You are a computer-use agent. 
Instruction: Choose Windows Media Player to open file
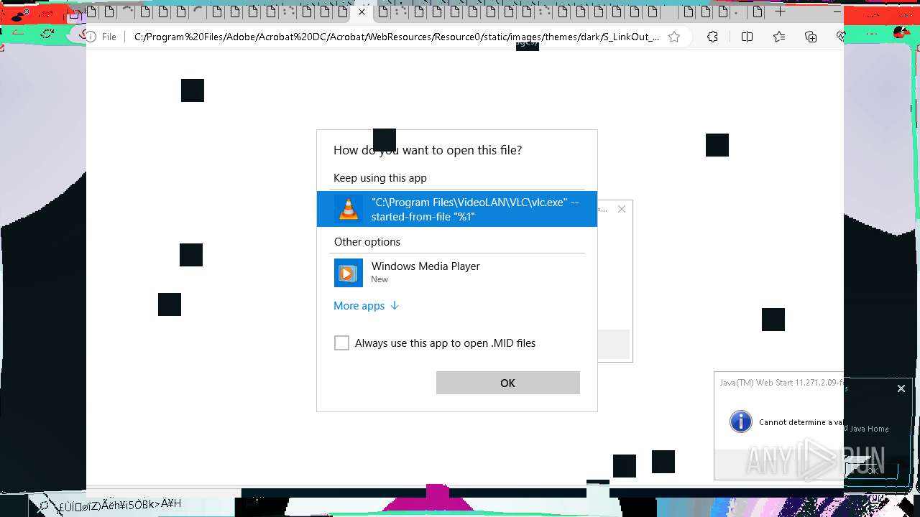pyautogui.click(x=457, y=273)
